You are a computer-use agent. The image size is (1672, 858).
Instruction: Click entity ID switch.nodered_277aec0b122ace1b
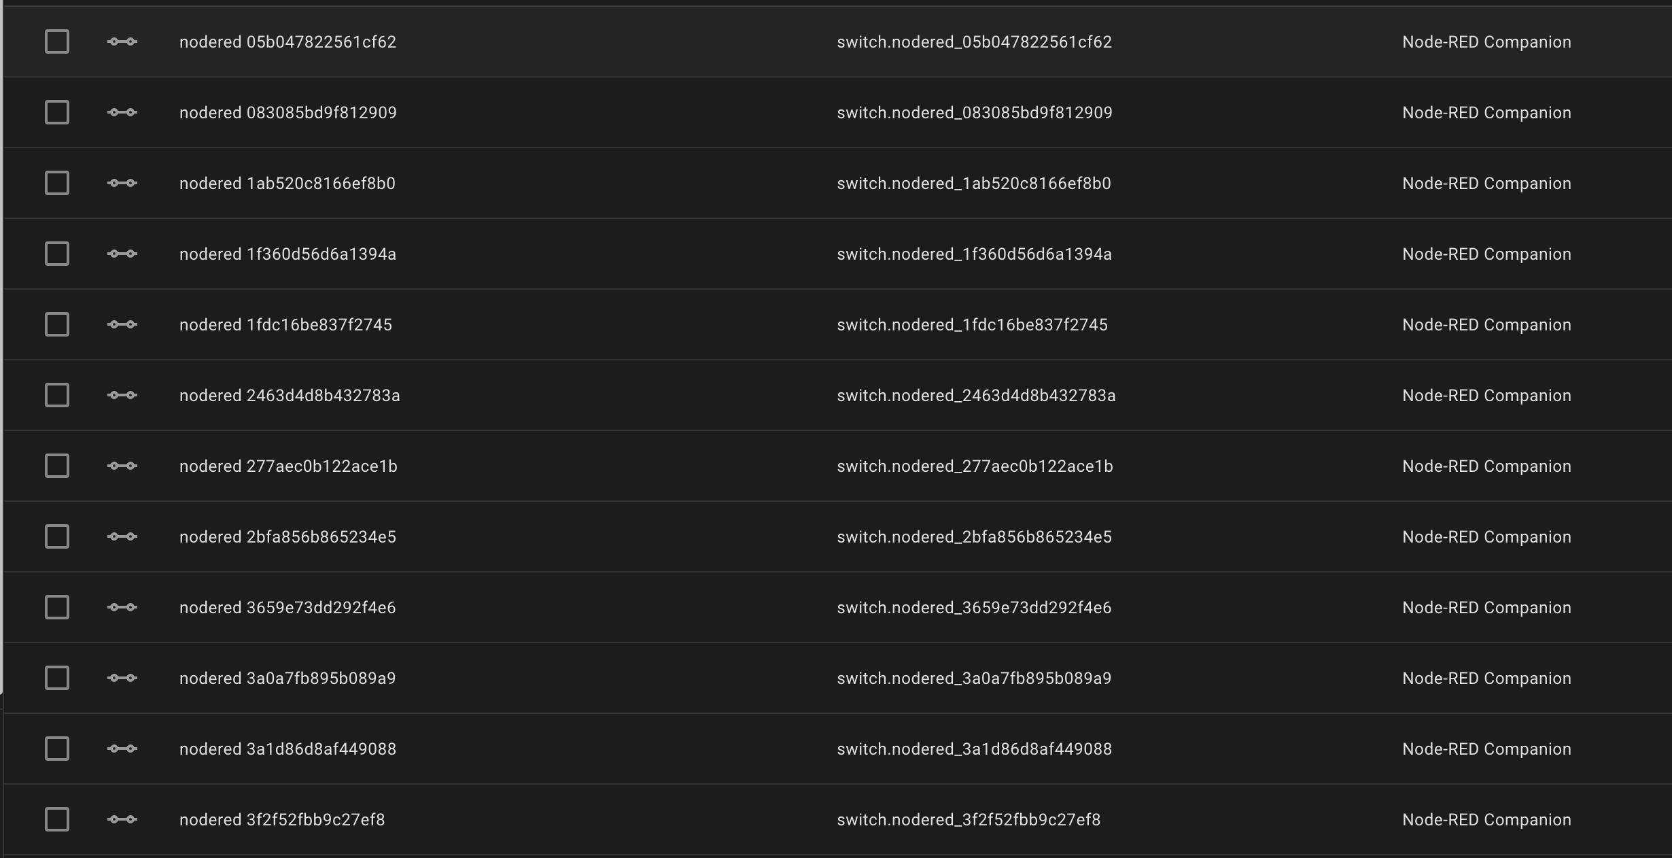tap(975, 466)
